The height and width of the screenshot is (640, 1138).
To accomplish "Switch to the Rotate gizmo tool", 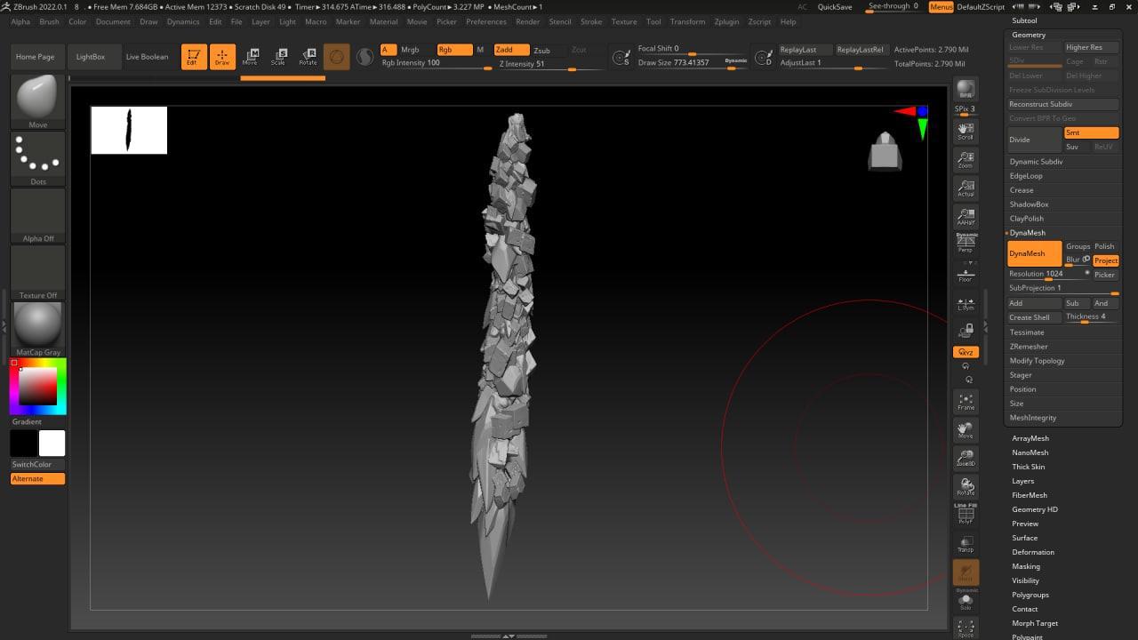I will coord(308,57).
